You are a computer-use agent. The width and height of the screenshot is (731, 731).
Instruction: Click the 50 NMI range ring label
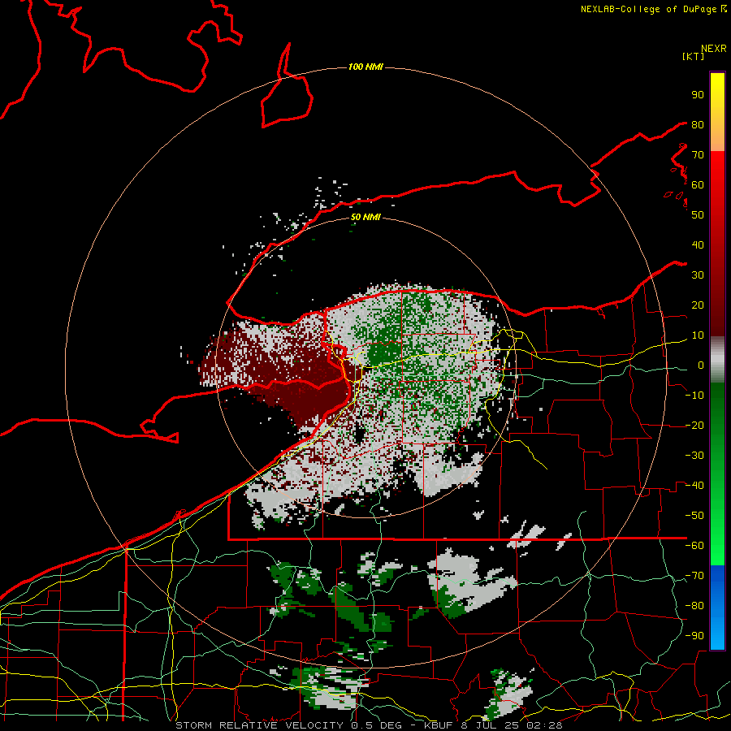tap(365, 217)
